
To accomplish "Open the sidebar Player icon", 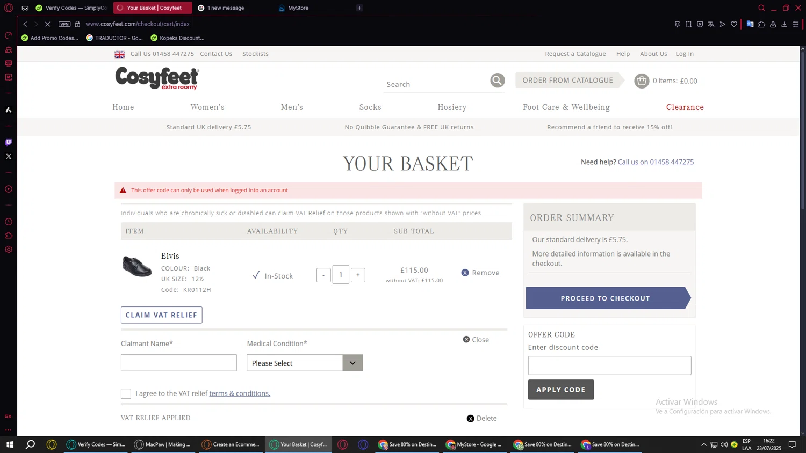I will 9,189.
